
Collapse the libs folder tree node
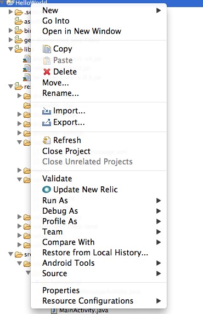tap(11, 49)
